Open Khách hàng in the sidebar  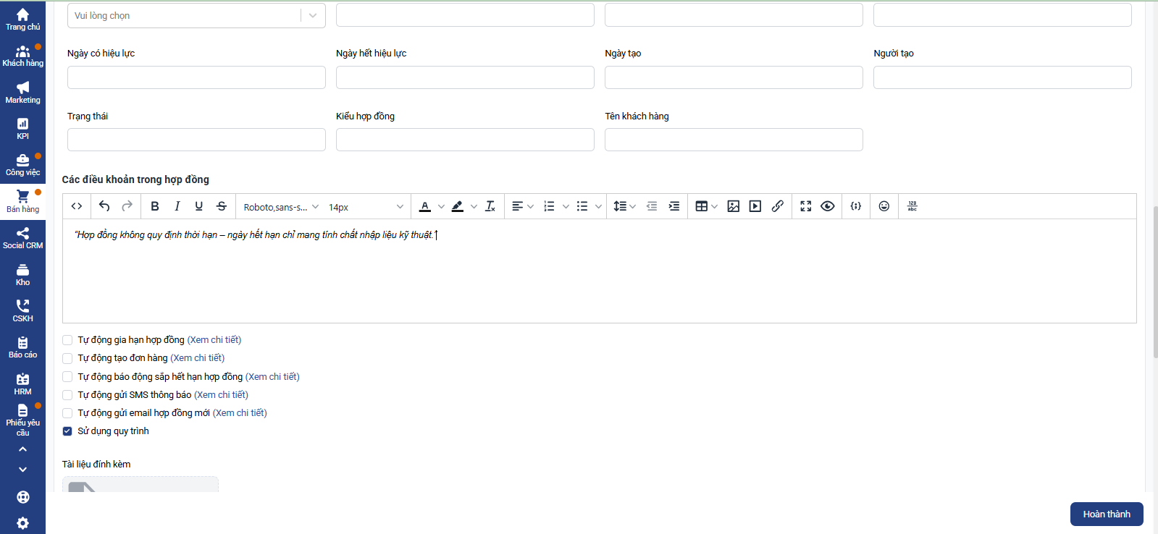click(x=22, y=56)
